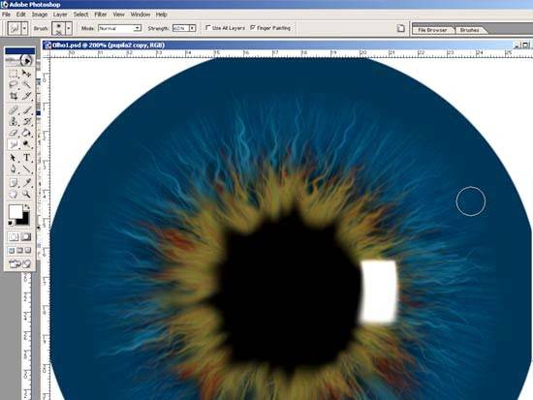Select the Zoom tool
This screenshot has width=533, height=400.
pos(26,194)
